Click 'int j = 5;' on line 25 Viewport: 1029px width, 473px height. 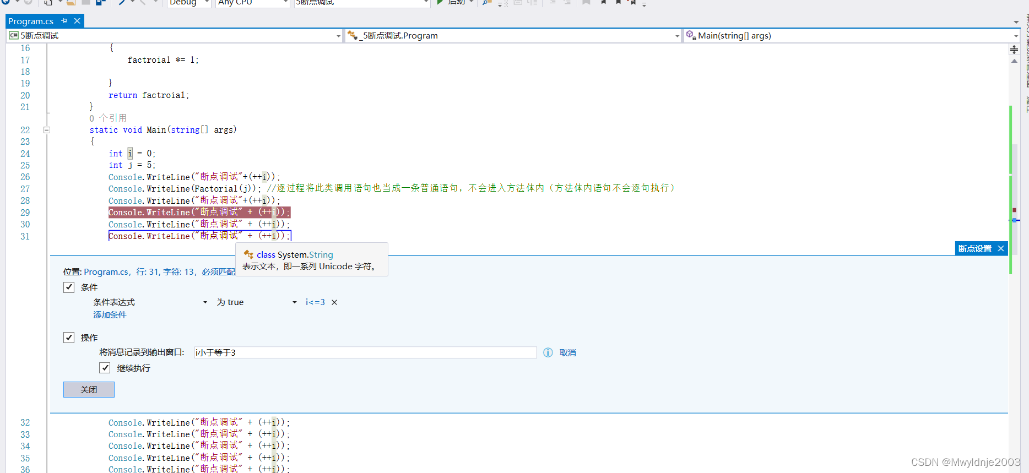[x=132, y=165]
